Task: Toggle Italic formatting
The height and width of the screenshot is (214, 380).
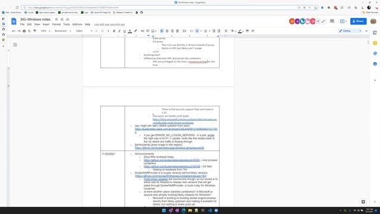Action: 119,31
